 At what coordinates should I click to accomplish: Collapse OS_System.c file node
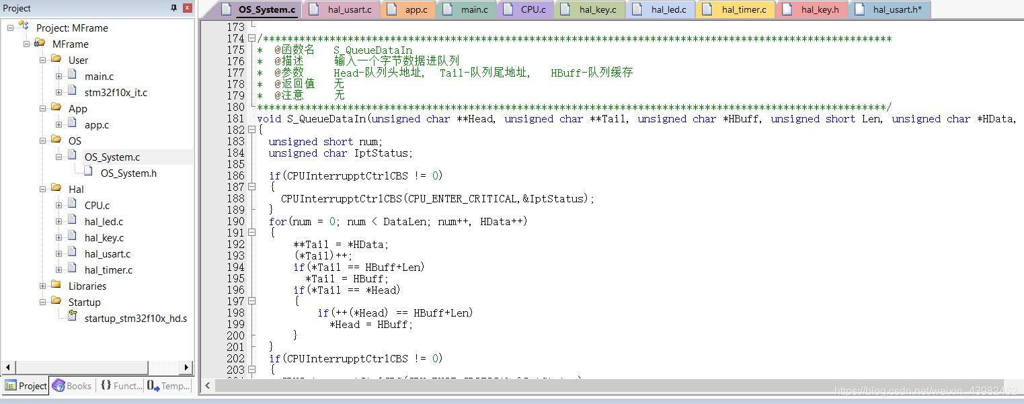[58, 157]
